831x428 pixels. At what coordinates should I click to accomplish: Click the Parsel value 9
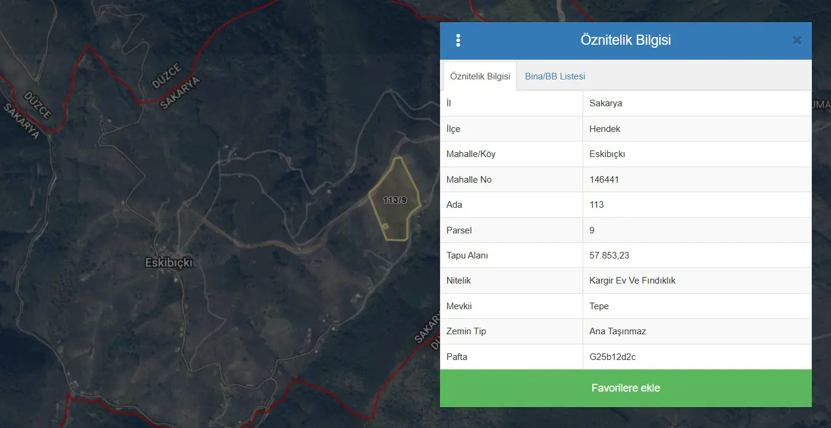tap(592, 230)
